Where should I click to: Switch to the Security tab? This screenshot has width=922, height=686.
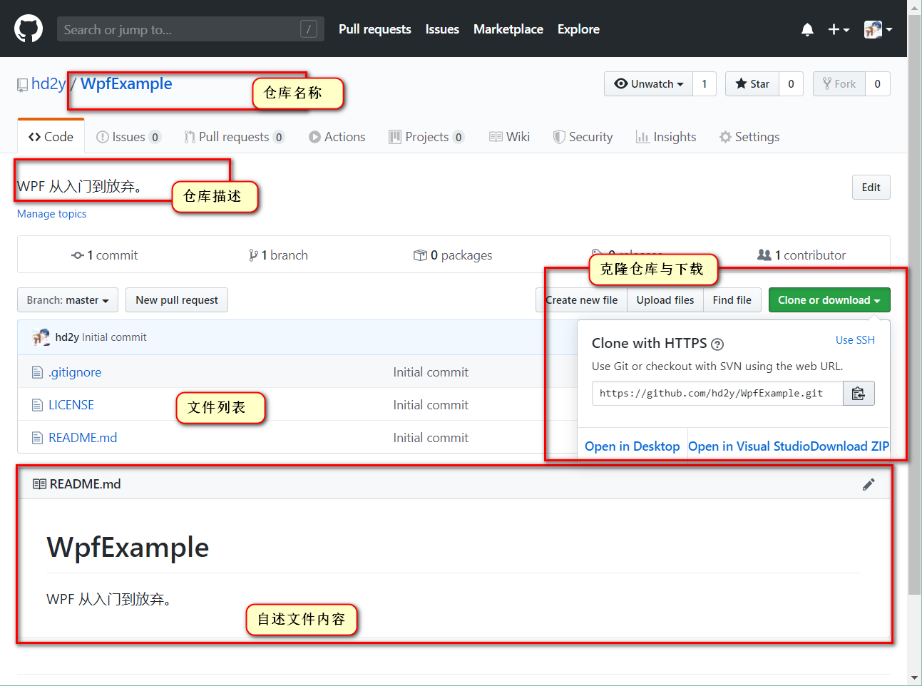pyautogui.click(x=583, y=137)
